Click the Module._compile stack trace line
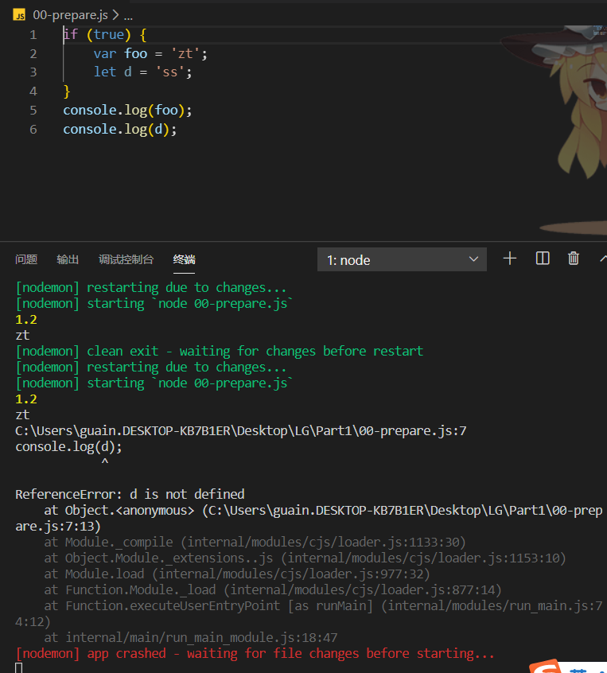Viewport: 607px width, 673px height. click(x=255, y=542)
